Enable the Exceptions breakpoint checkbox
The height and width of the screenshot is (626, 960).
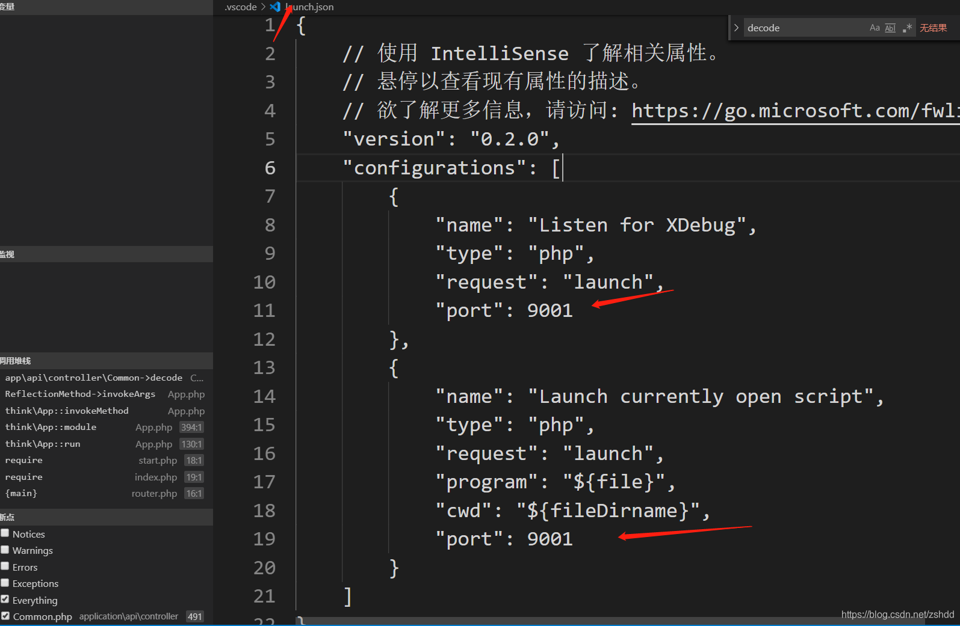(5, 583)
